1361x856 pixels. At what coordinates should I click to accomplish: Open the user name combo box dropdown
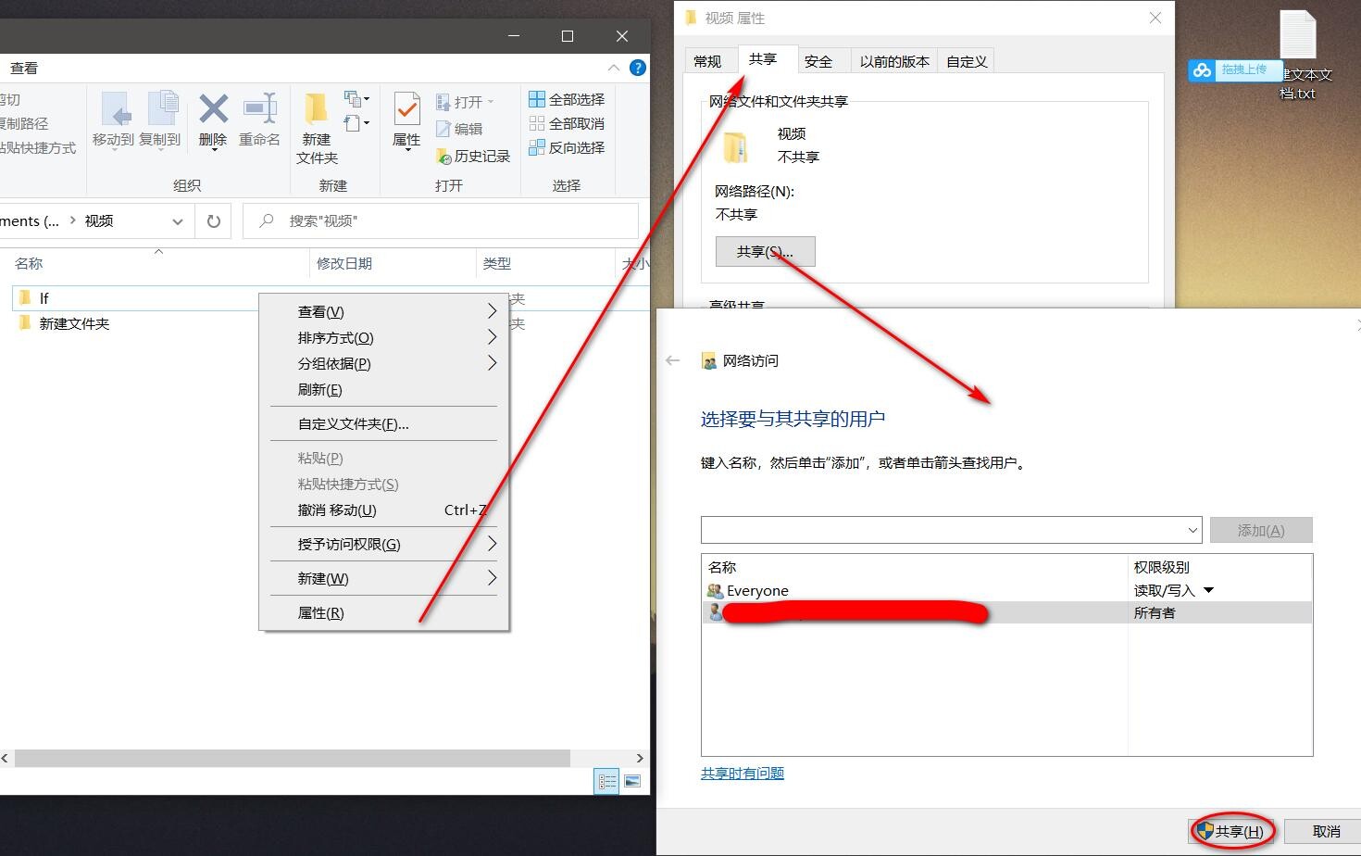(1192, 531)
